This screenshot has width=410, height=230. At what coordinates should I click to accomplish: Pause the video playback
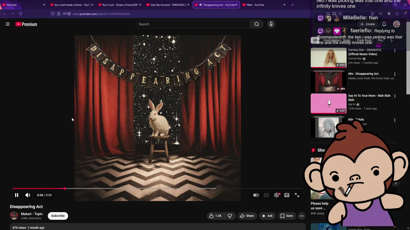pos(17,195)
